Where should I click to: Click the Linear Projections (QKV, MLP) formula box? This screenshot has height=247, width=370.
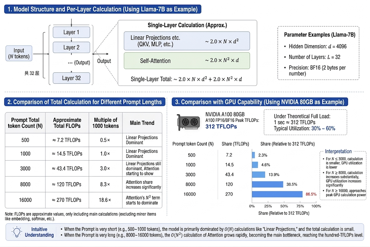(187, 41)
